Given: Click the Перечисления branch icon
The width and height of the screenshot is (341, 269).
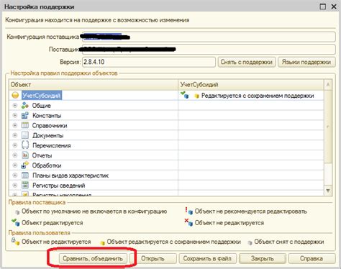Looking at the screenshot, I should pos(25,145).
